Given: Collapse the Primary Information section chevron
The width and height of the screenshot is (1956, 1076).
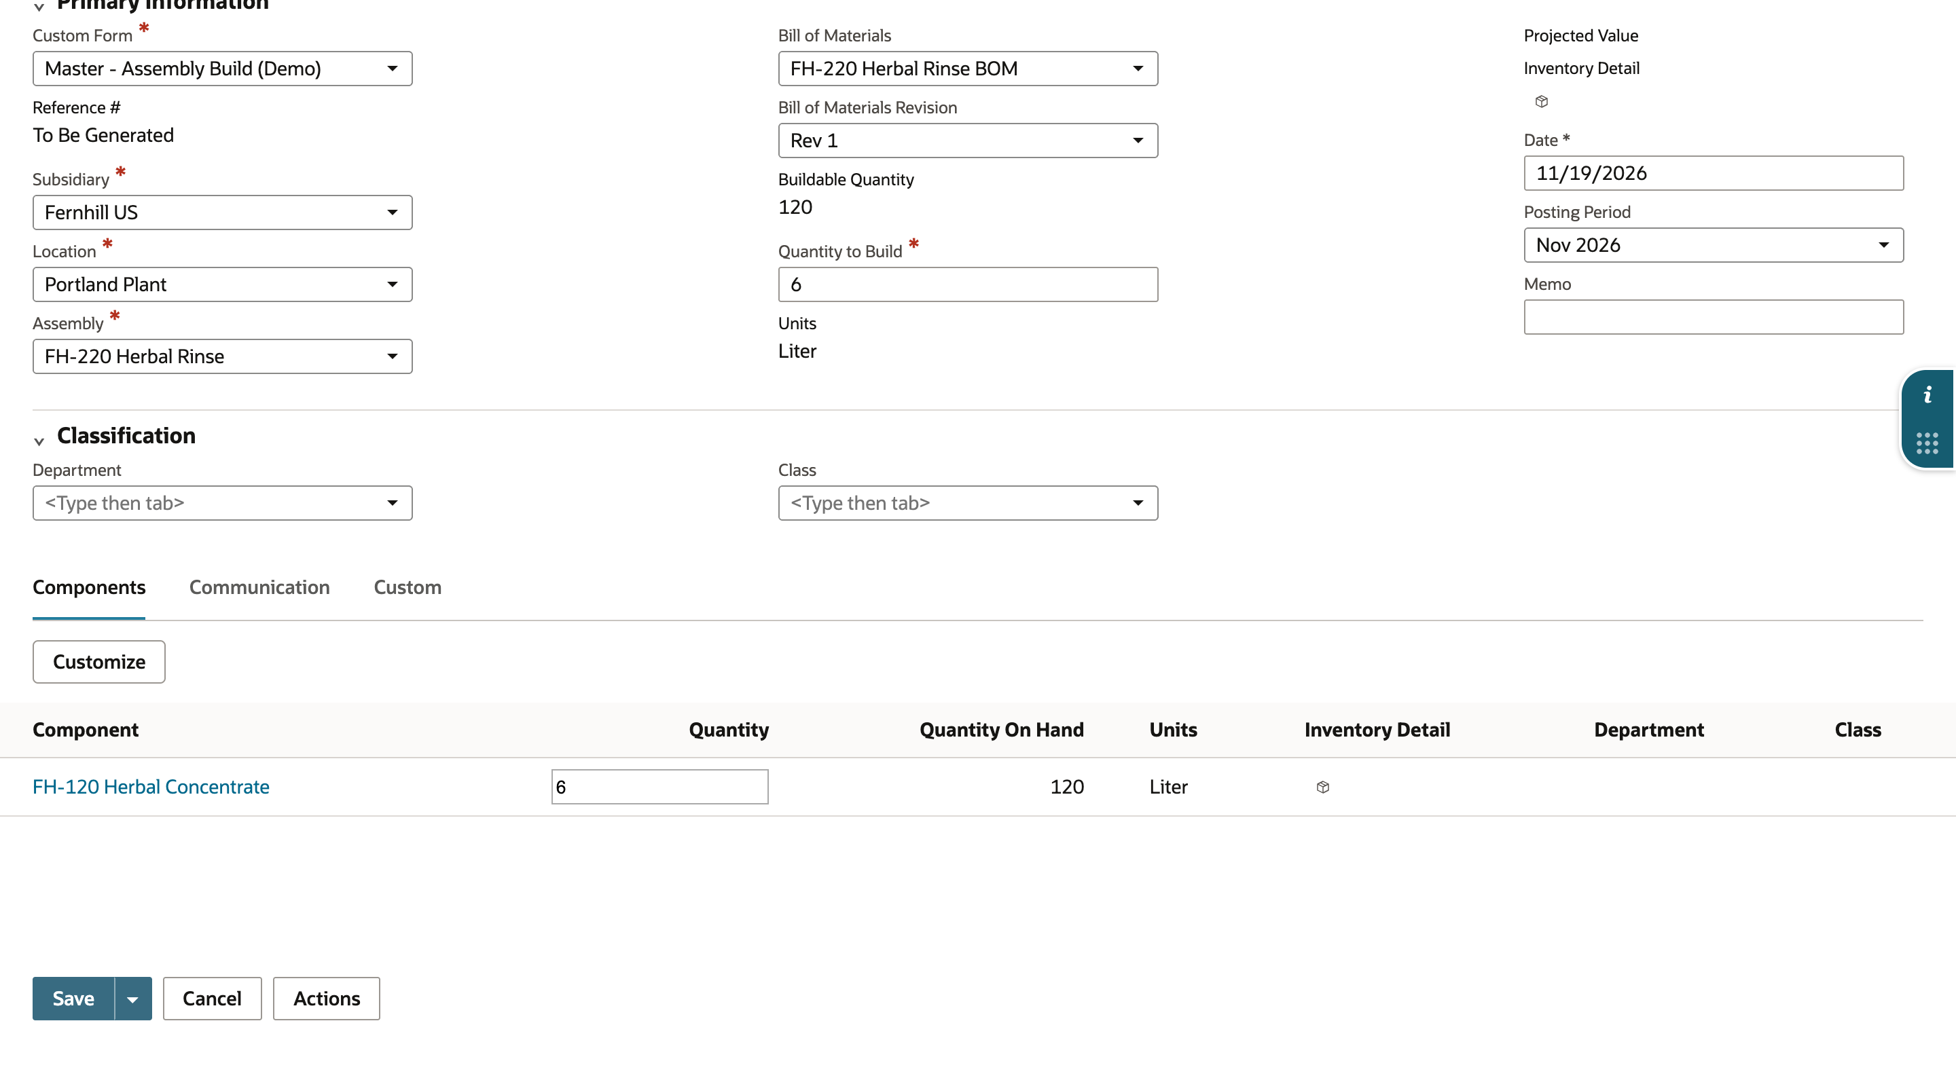Looking at the screenshot, I should (39, 7).
